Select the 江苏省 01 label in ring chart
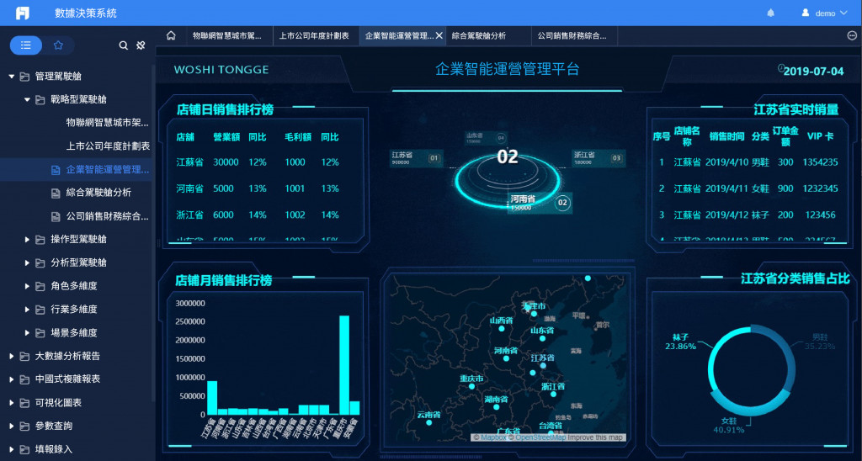Viewport: 862px width, 461px height. (x=416, y=157)
